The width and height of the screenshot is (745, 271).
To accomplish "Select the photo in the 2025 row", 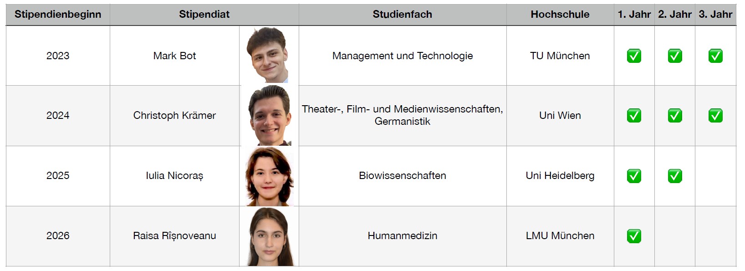I will pos(269,176).
